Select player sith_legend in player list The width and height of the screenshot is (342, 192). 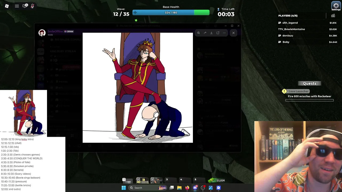coord(290,23)
